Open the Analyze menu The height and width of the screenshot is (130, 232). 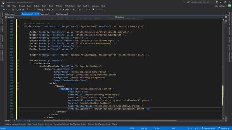[x=86, y=6]
